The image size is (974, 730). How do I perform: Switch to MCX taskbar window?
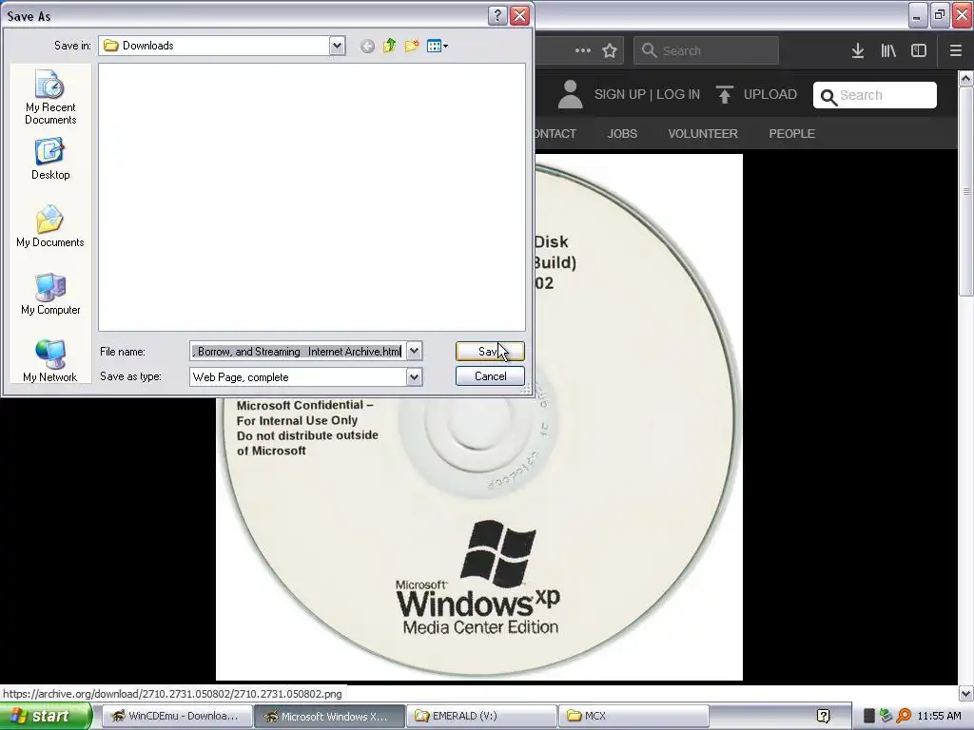(633, 717)
